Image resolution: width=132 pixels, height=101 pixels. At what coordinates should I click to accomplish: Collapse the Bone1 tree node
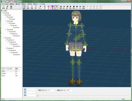click(4, 15)
